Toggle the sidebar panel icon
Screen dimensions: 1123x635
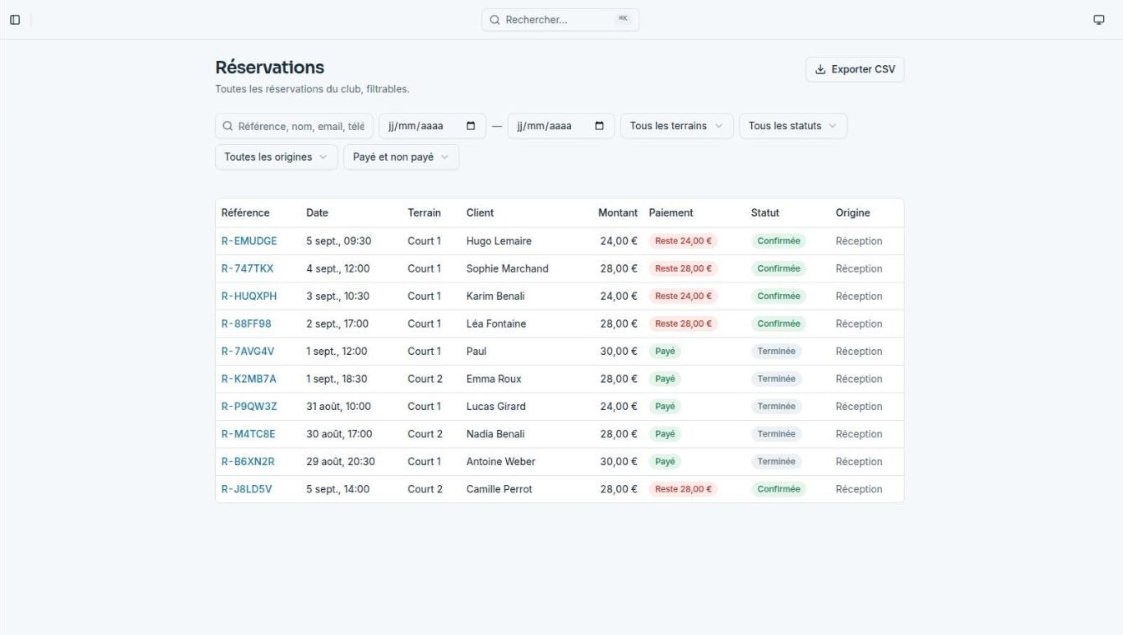(15, 20)
